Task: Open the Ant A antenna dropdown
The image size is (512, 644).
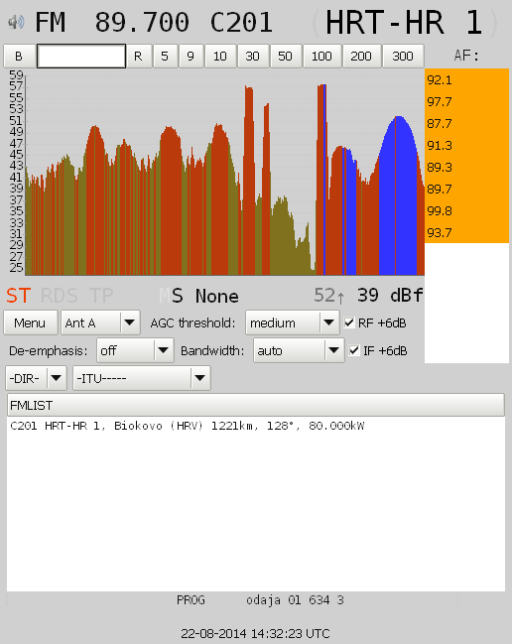Action: coord(100,322)
